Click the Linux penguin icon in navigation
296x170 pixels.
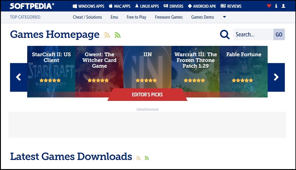[137, 6]
